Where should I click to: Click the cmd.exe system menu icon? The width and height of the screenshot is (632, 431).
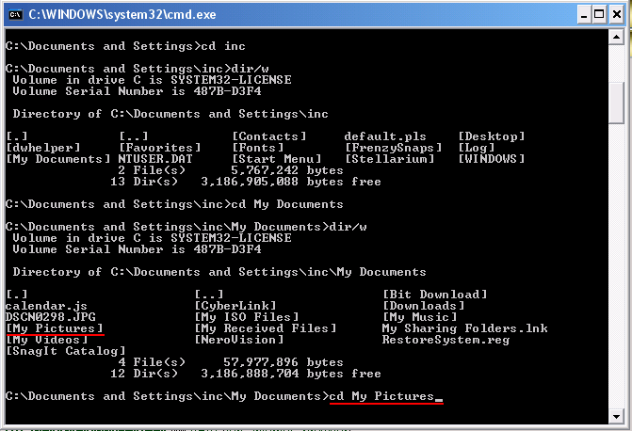tap(15, 14)
